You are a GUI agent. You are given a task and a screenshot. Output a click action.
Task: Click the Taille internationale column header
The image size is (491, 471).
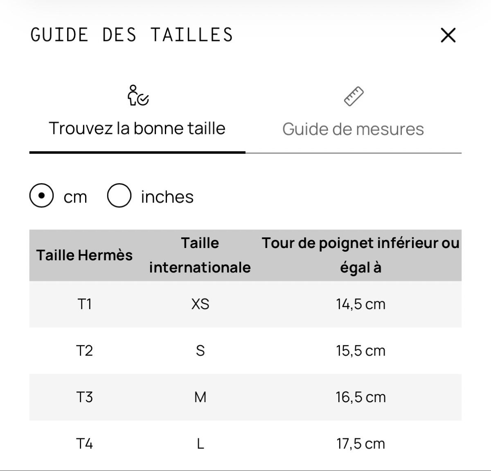(x=200, y=255)
